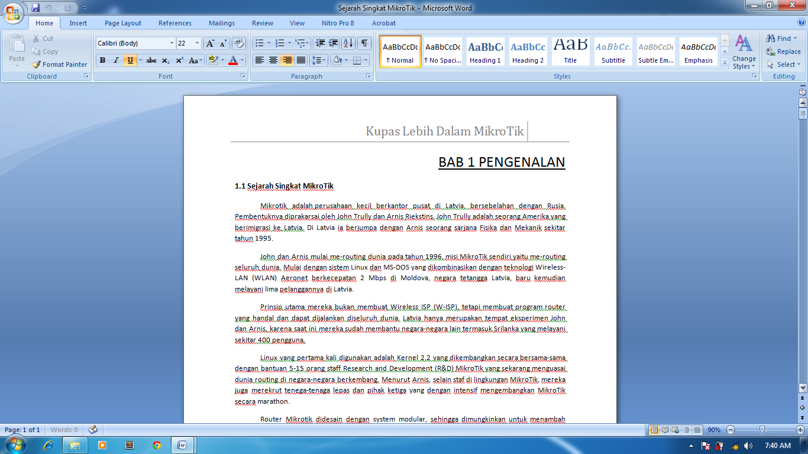Click the zoom slider handle
This screenshot has width=808, height=454.
[762, 430]
